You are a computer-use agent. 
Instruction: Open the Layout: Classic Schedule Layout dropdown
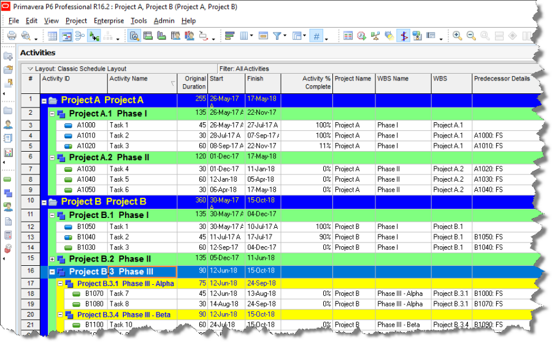(30, 69)
